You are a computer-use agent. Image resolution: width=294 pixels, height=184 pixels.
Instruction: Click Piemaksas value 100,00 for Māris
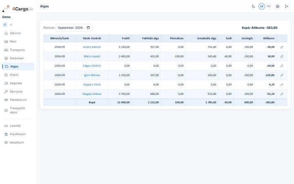[179, 56]
